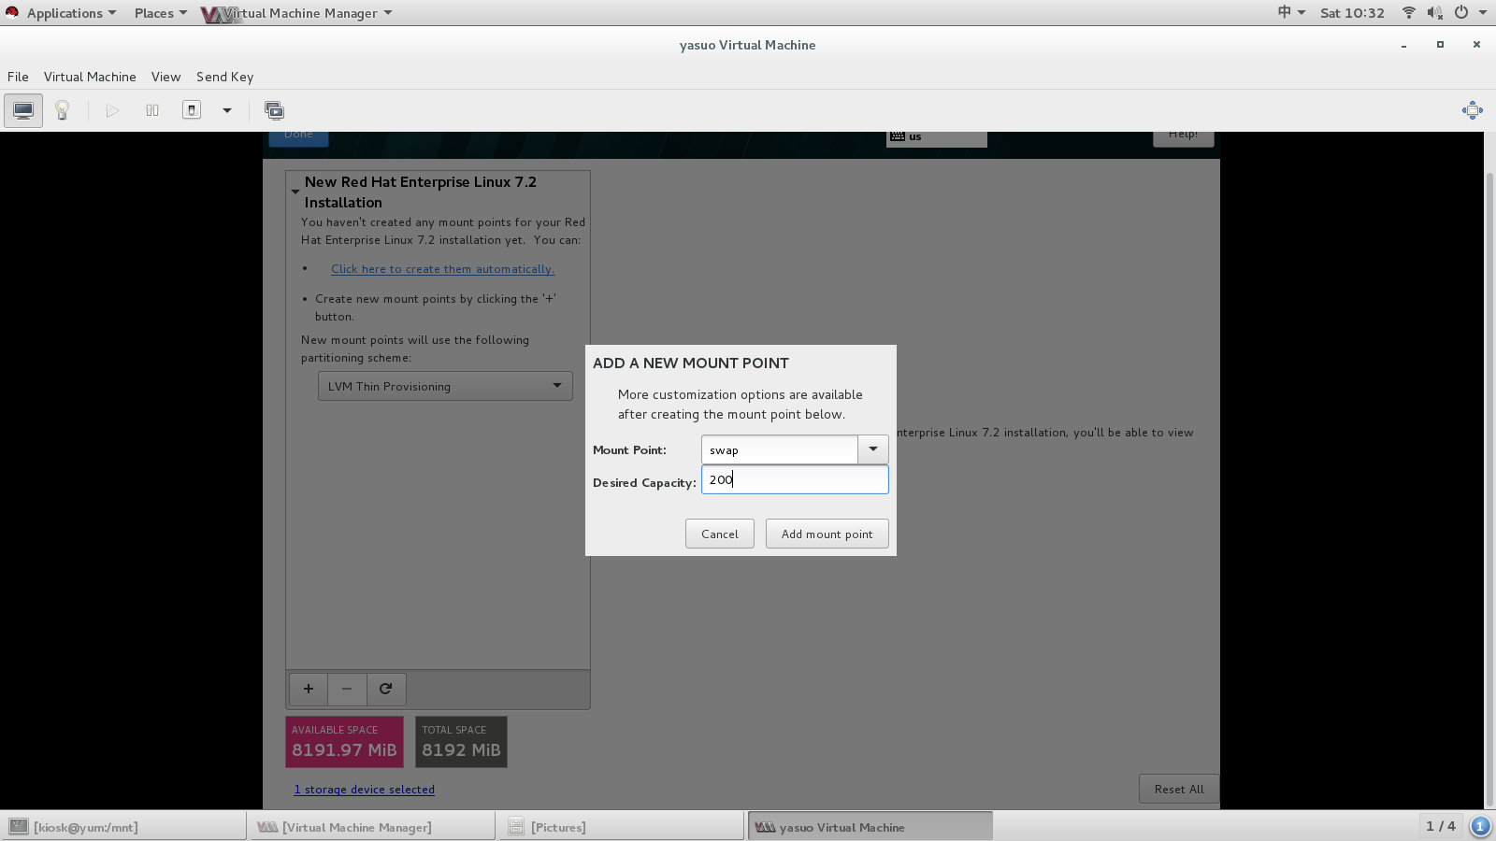
Task: Click the notification badge in bottom panel
Action: pyautogui.click(x=1480, y=826)
